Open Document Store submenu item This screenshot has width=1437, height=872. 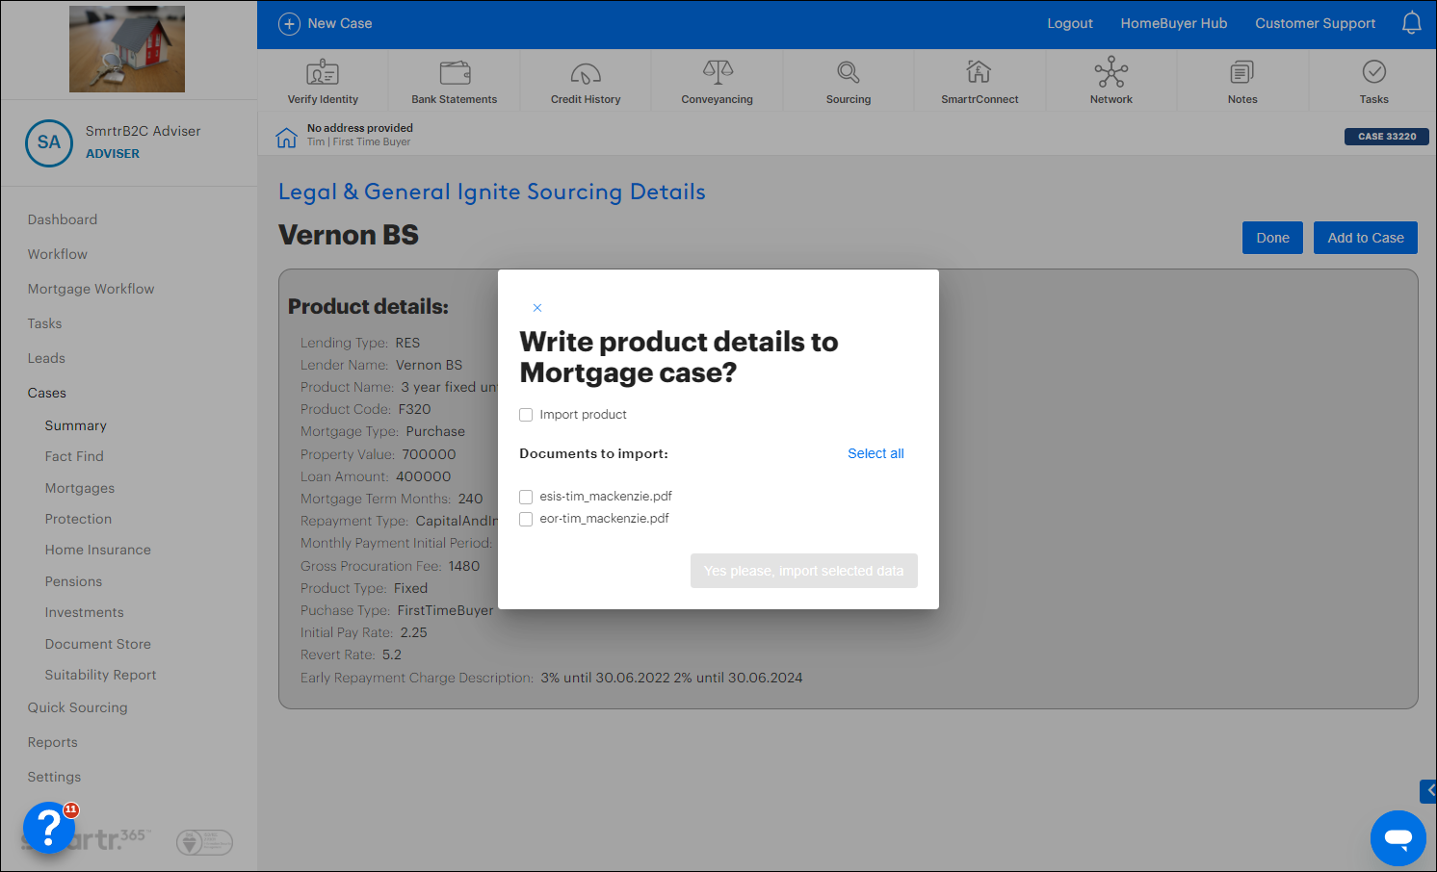pyautogui.click(x=98, y=644)
